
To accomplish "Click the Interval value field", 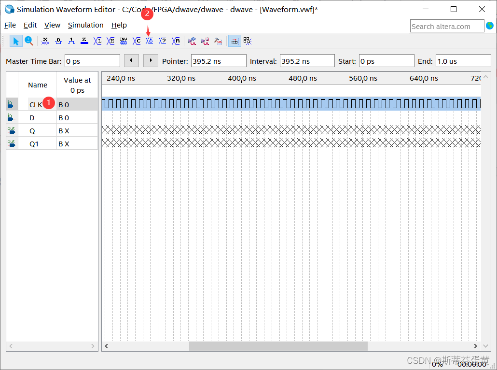I will [x=307, y=61].
